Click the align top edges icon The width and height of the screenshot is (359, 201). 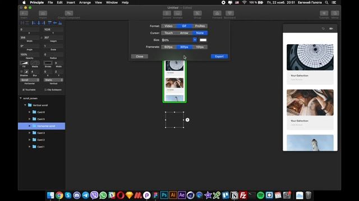tap(50, 23)
